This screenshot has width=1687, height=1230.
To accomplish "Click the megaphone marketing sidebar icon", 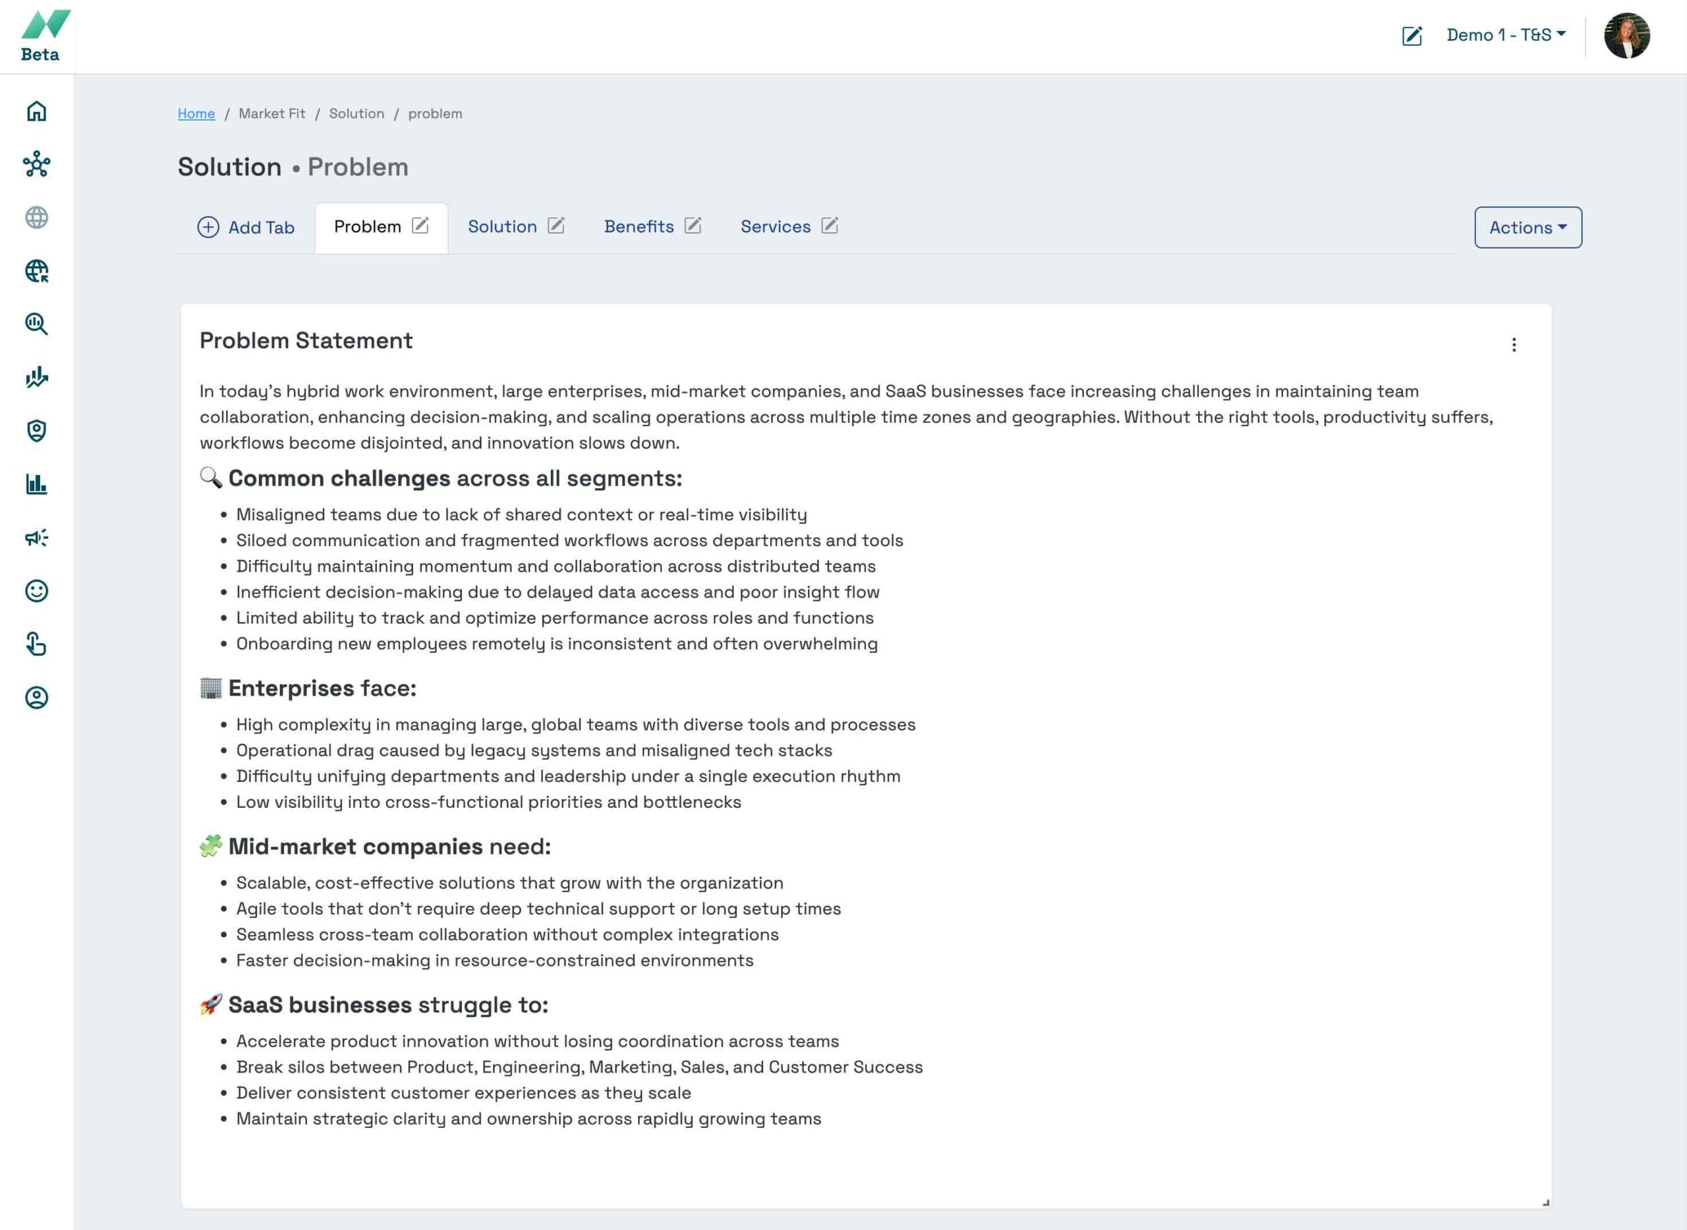I will coord(36,538).
